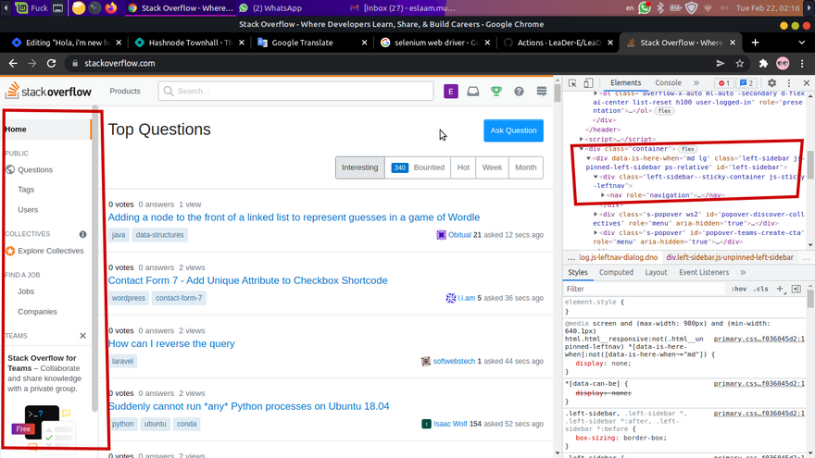Toggle the DevTools device toolbar icon
Viewport: 815px width, 458px height.
pyautogui.click(x=590, y=83)
